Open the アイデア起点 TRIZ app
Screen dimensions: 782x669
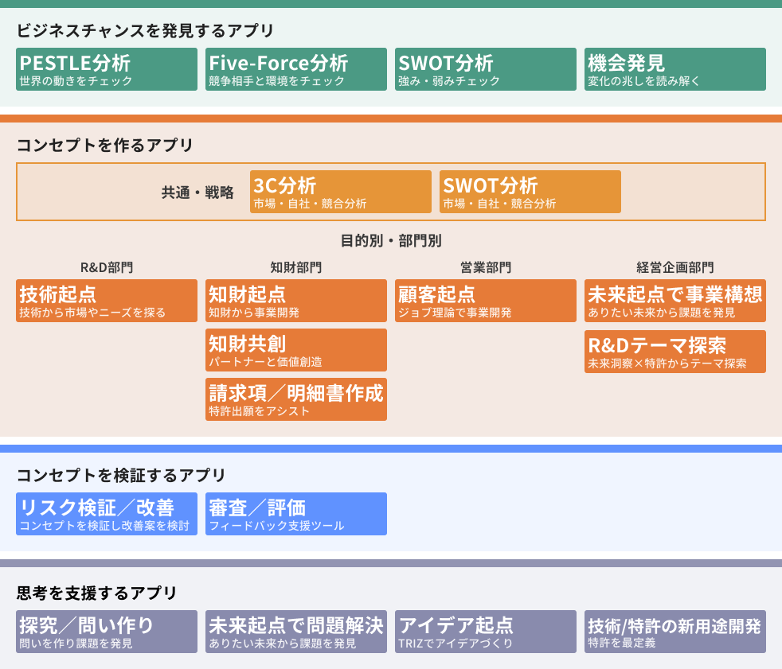point(486,632)
